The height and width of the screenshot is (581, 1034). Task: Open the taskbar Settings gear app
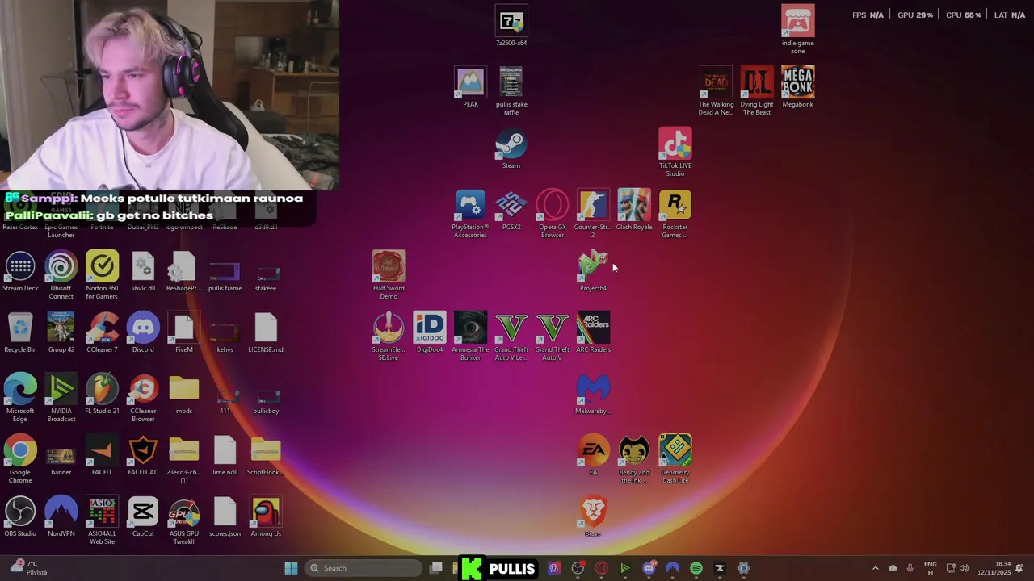point(743,568)
